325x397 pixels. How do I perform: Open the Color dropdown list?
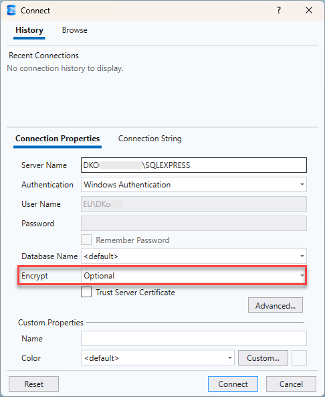[158, 358]
